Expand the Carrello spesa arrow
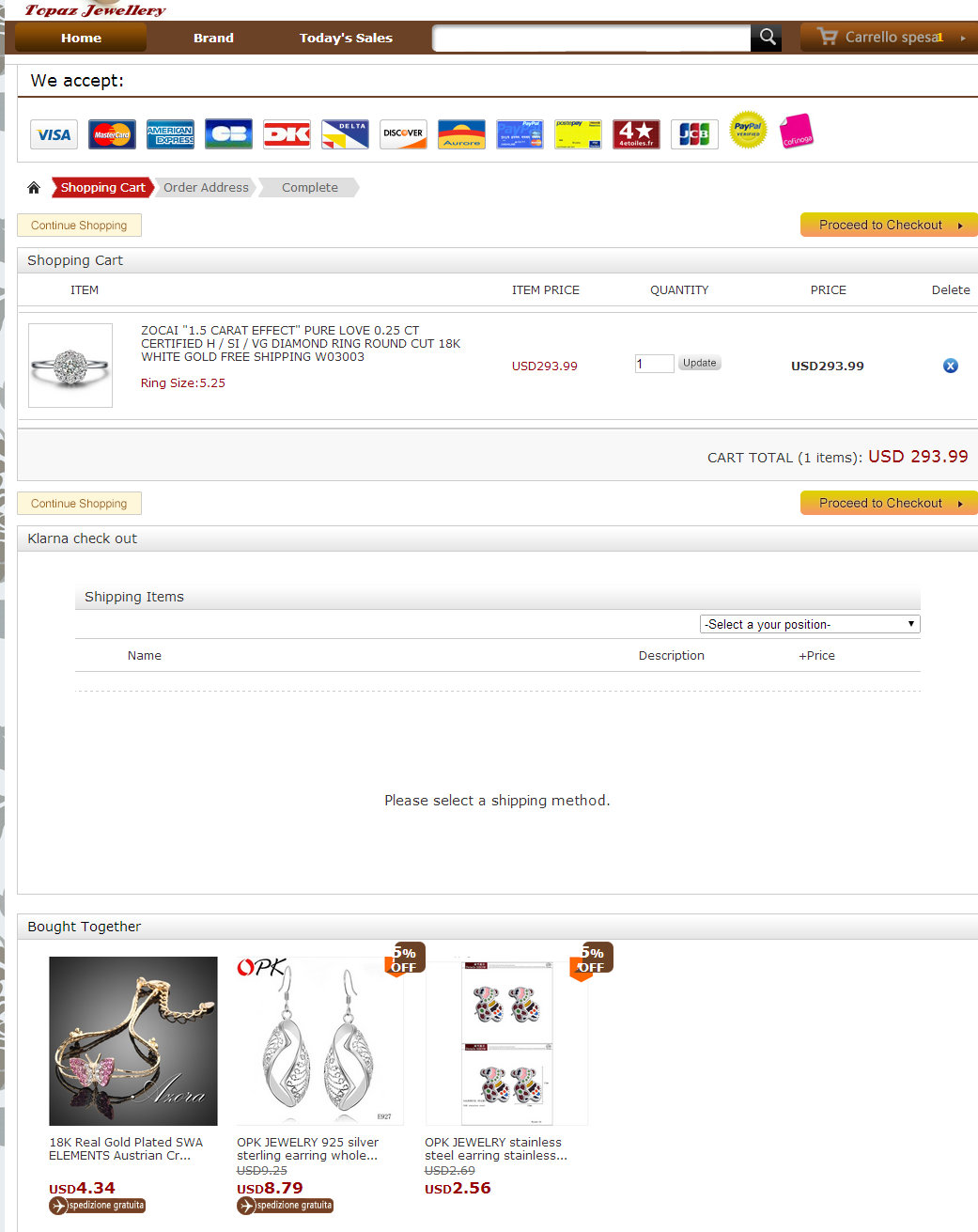Screen dimensions: 978x1232 coord(963,38)
